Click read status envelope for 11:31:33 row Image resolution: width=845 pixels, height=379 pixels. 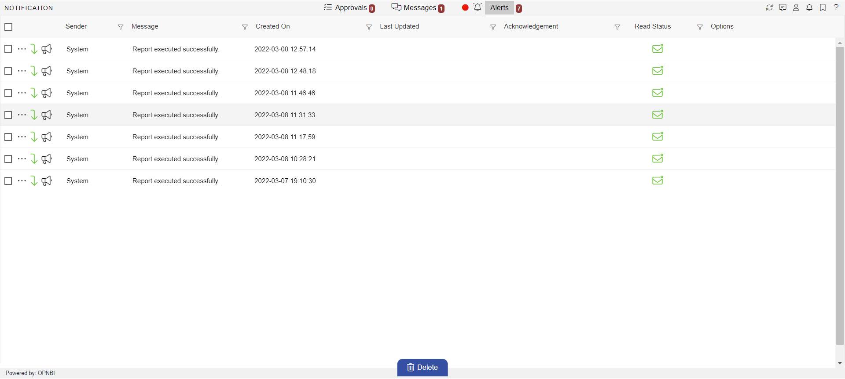pyautogui.click(x=658, y=114)
